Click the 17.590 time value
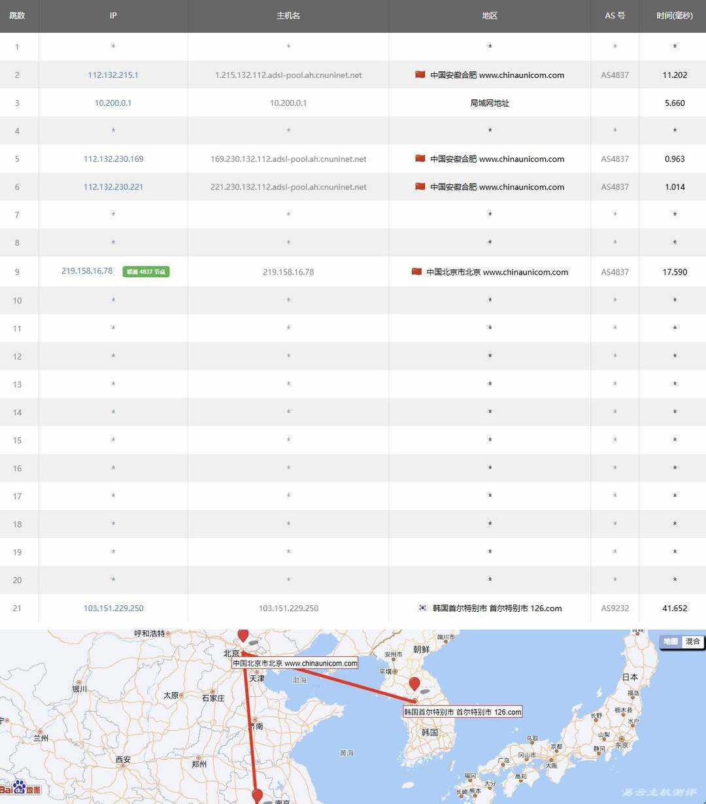 [675, 272]
